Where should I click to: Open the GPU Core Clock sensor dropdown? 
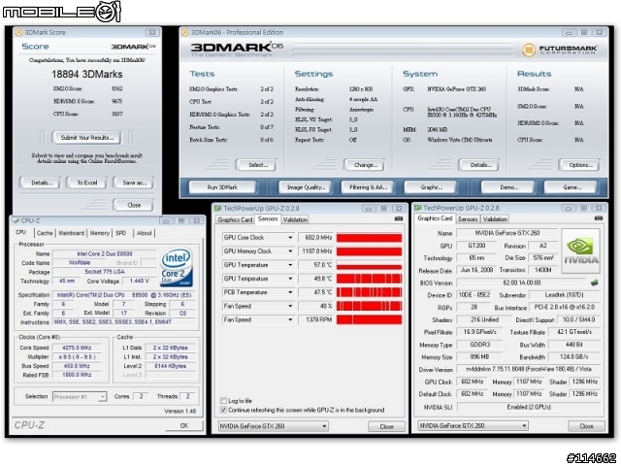pyautogui.click(x=290, y=238)
